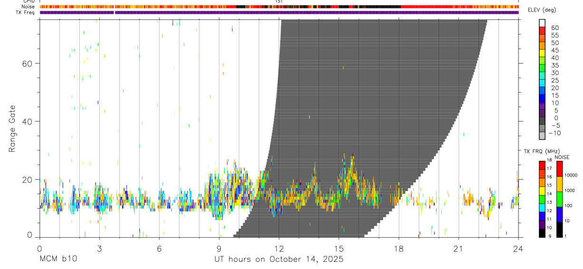
Task: Click the NOISE label 100
Action: pos(569,205)
